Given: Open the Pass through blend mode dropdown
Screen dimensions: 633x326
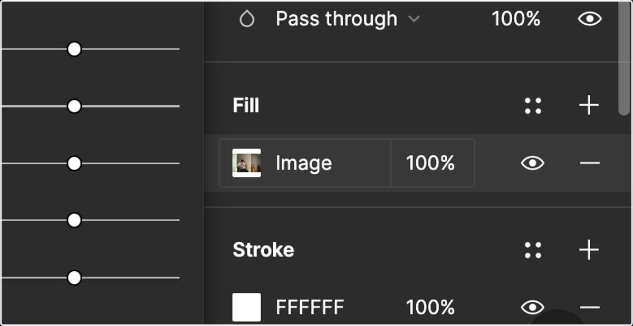Looking at the screenshot, I should pyautogui.click(x=348, y=19).
